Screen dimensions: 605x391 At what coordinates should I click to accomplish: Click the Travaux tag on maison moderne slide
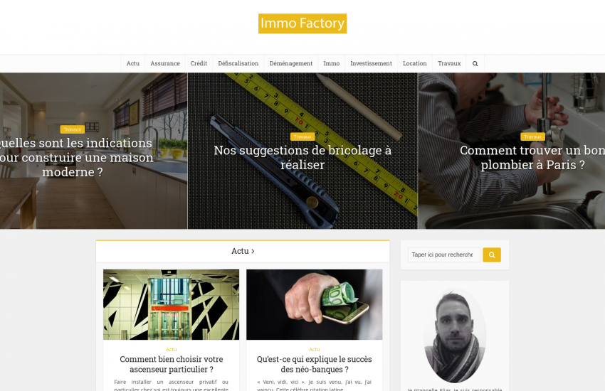72,129
